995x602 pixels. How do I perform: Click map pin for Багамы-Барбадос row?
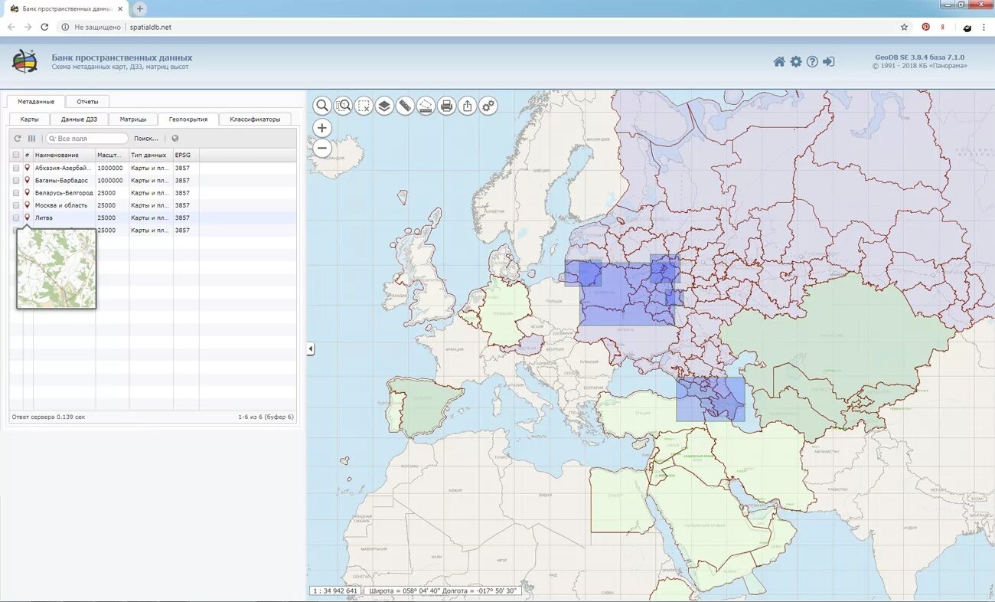27,180
